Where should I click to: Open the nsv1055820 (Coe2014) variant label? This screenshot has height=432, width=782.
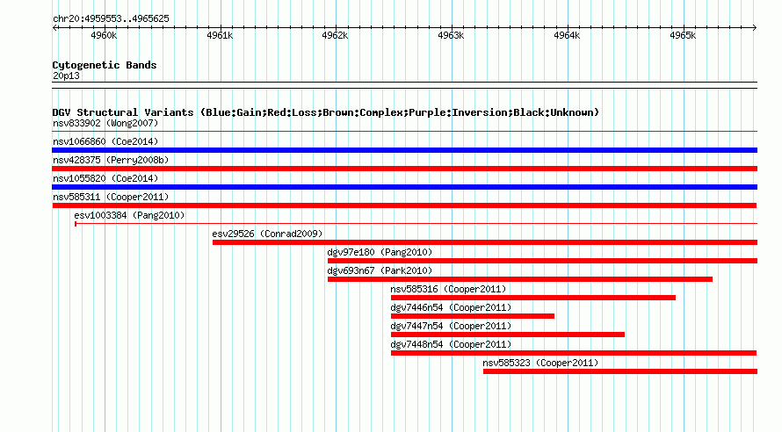pyautogui.click(x=105, y=178)
